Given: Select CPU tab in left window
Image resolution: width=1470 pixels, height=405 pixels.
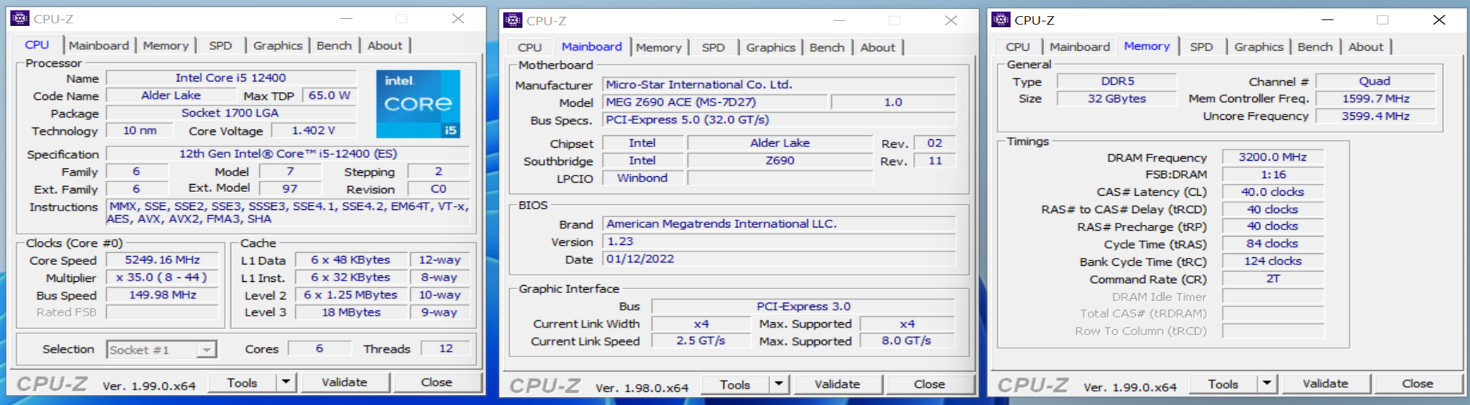Looking at the screenshot, I should click(x=37, y=44).
